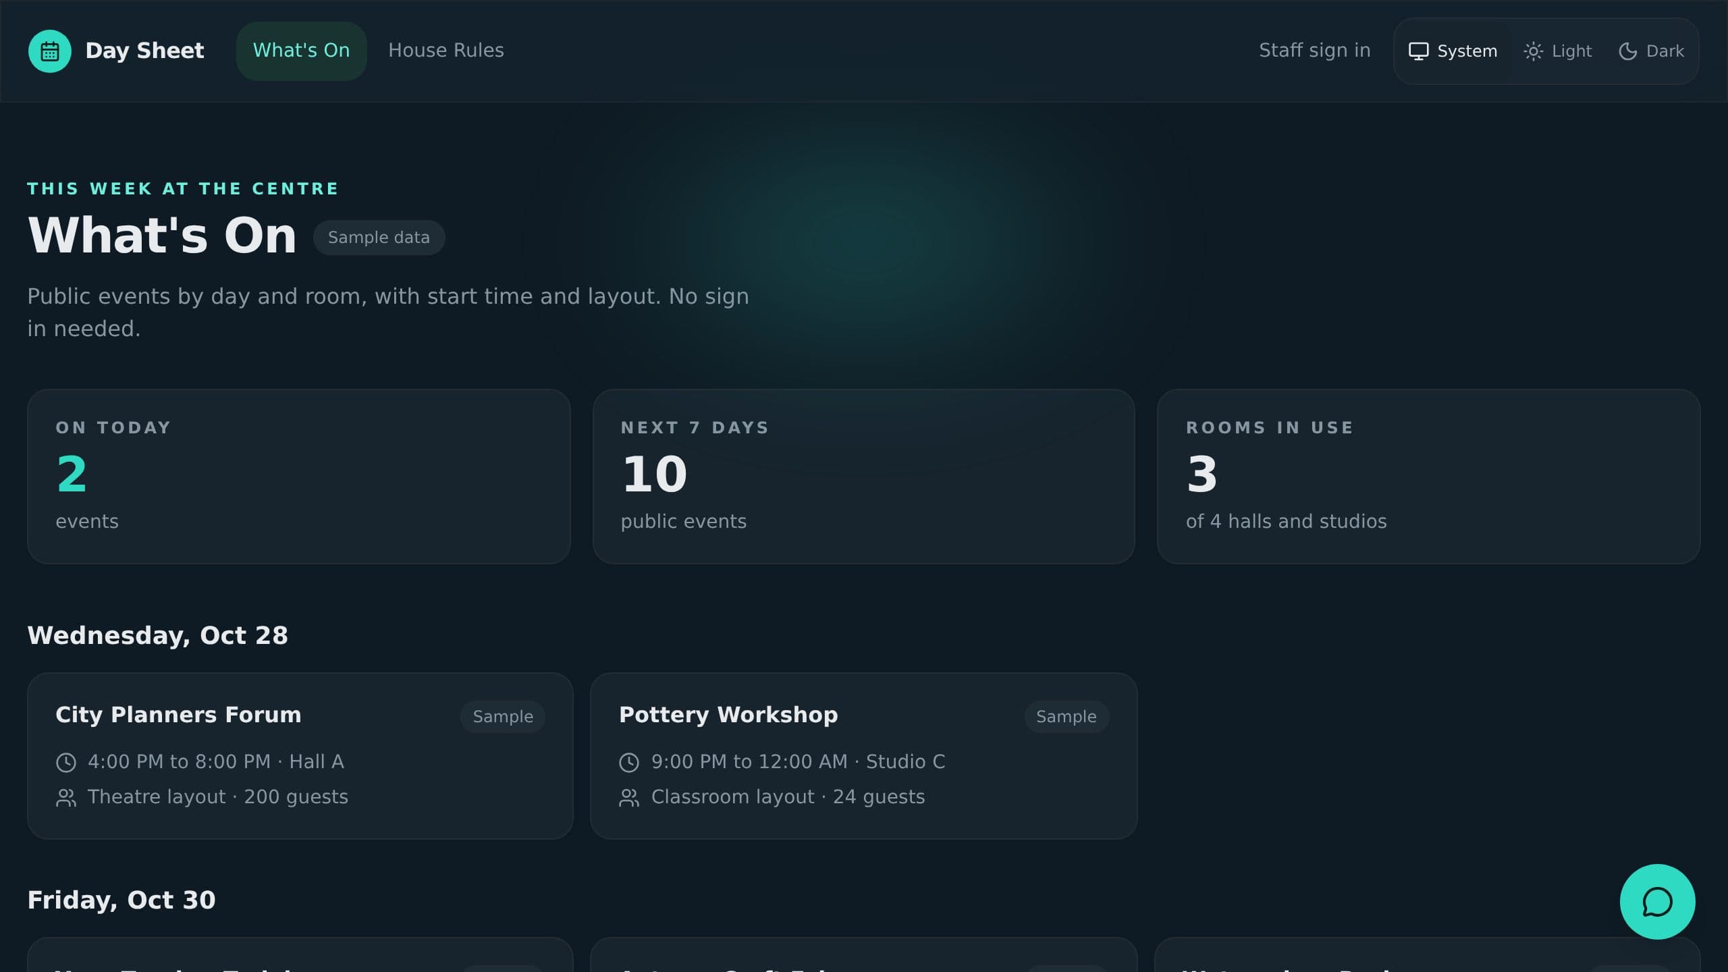Click the Day Sheet brand name
1728x972 pixels.
coord(144,51)
